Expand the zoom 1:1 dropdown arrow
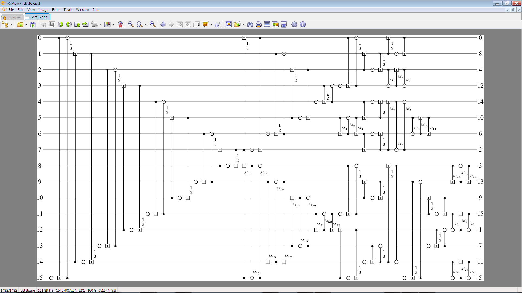This screenshot has height=293, width=522. pos(146,25)
